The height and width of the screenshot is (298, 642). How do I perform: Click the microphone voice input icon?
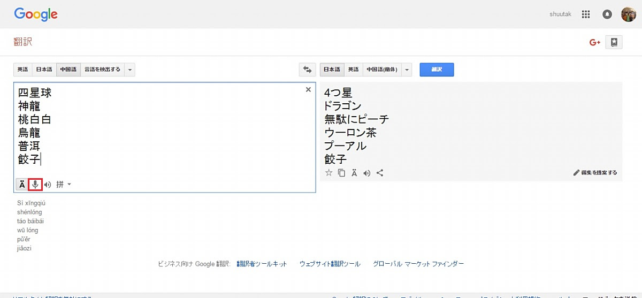click(35, 185)
